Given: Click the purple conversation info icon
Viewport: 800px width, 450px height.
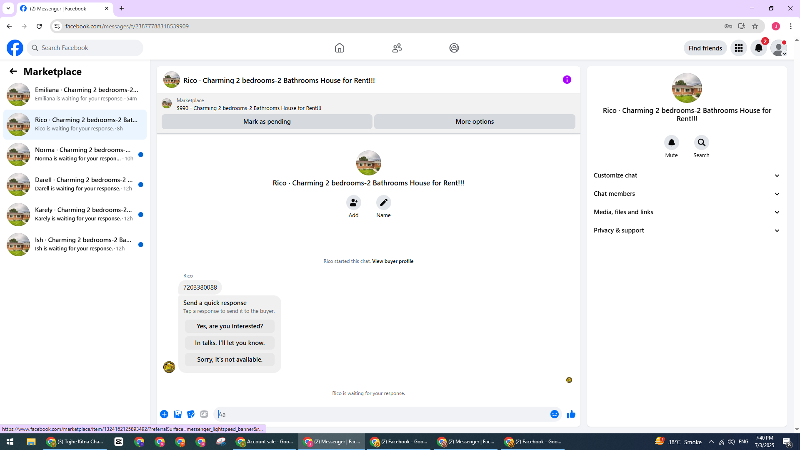Looking at the screenshot, I should pyautogui.click(x=567, y=80).
